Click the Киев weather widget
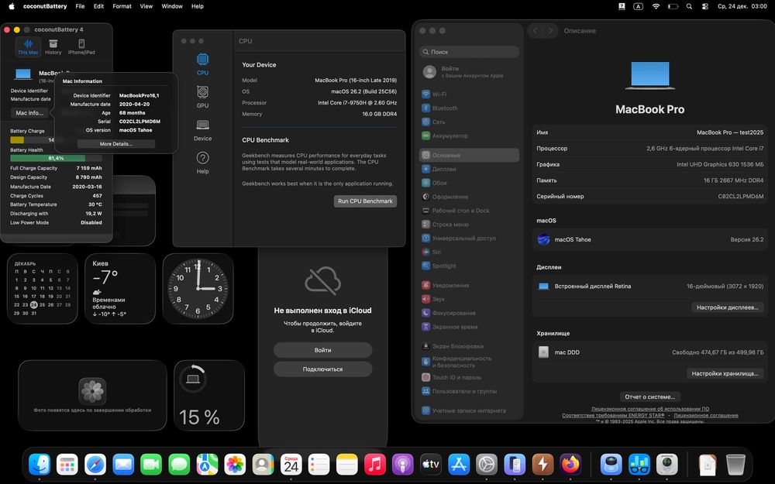This screenshot has height=484, width=775. coord(120,289)
